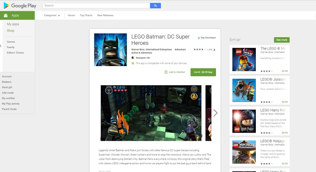Click the See more button
Screen dimensions: 316x172
tap(281, 40)
